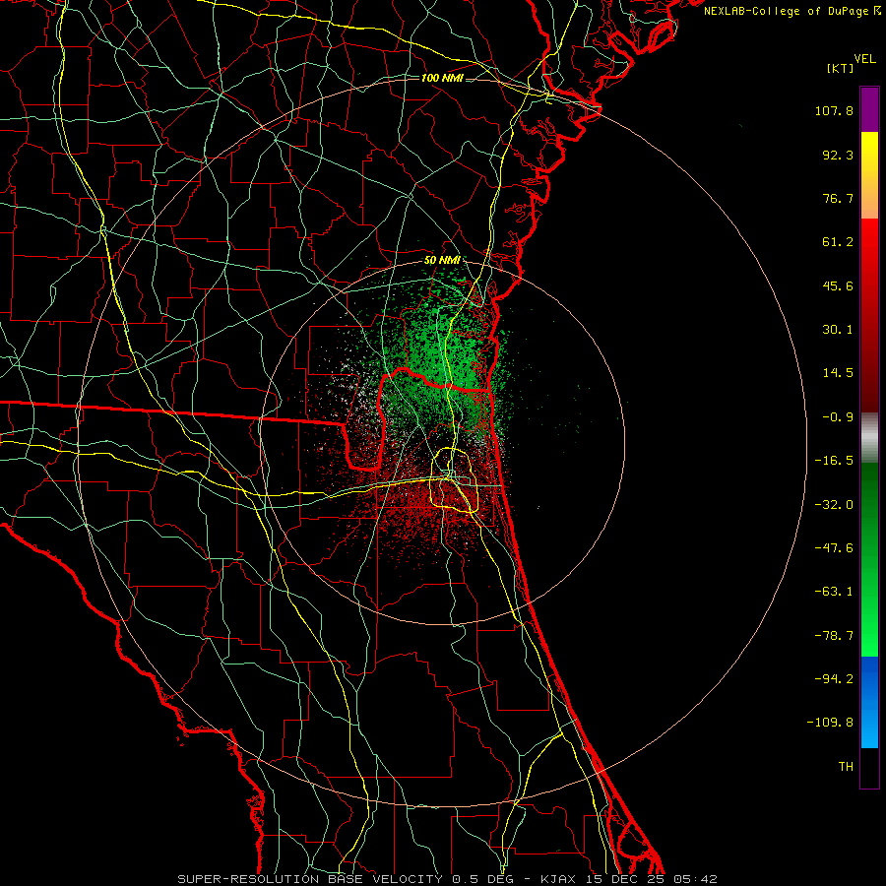Select the 76.7 scale value

838,198
